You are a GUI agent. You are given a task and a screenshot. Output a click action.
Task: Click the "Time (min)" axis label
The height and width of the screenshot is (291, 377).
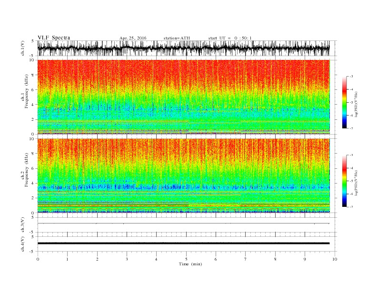pos(190,264)
